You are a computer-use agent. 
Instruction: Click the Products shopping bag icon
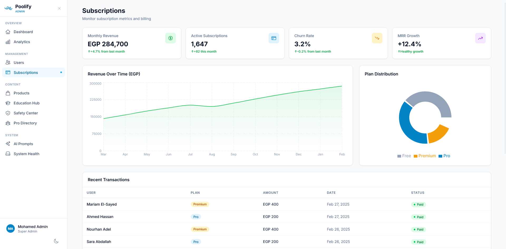pyautogui.click(x=8, y=93)
